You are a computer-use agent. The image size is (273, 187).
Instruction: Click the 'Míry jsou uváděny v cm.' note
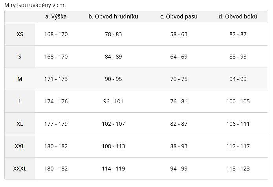coord(35,5)
